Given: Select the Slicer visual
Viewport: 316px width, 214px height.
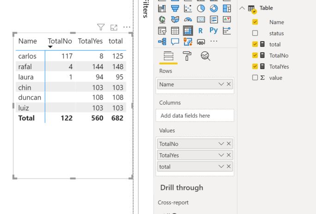Looking at the screenshot, I should click(162, 31).
